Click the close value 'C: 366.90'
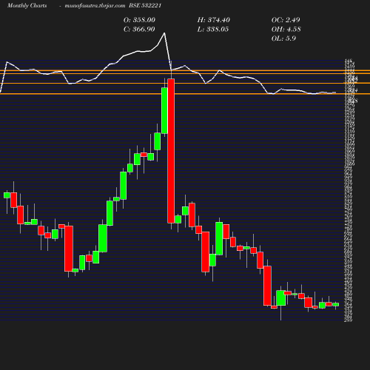 pos(139,30)
